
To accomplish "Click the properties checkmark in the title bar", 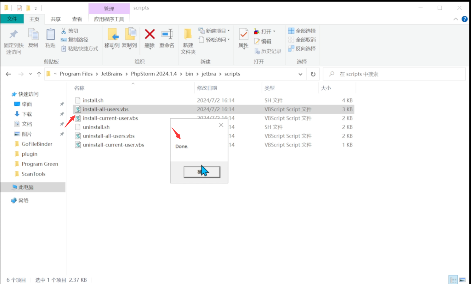I will 20,8.
